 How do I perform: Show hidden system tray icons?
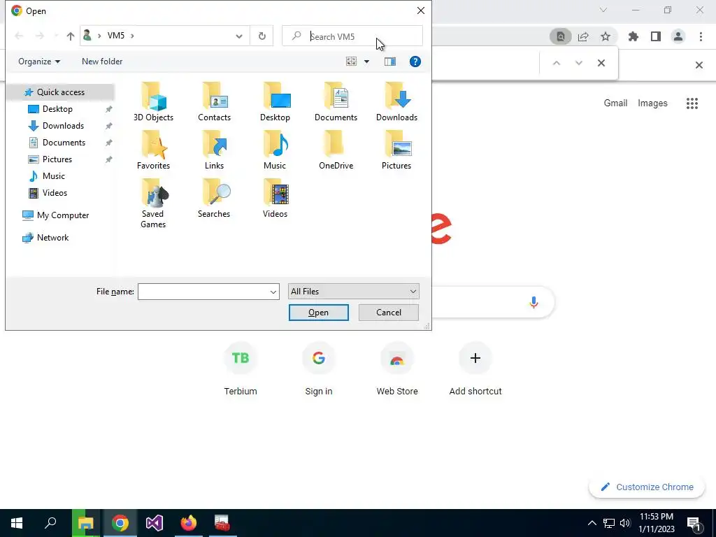click(x=592, y=523)
